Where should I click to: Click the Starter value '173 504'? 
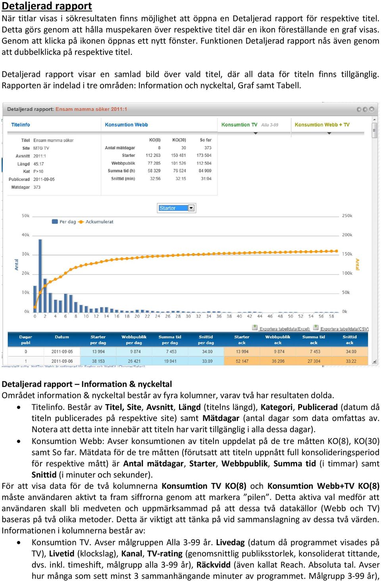[204, 155]
